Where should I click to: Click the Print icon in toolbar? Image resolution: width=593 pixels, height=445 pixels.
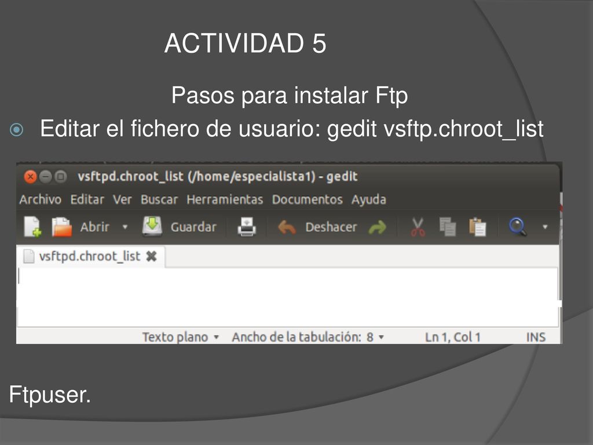(x=247, y=227)
